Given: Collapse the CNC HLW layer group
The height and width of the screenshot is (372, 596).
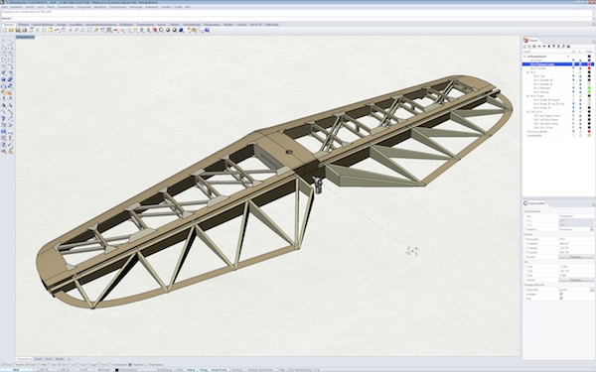Looking at the screenshot, I should point(527,112).
